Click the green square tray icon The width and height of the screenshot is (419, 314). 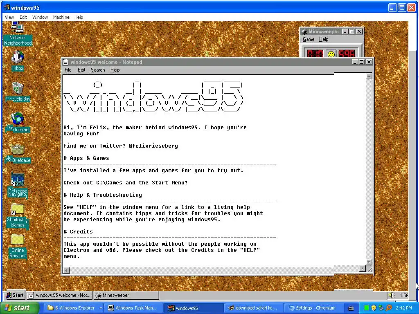[367, 308]
